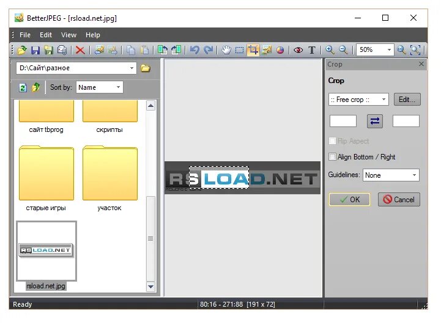This screenshot has width=441, height=325.
Task: Expand the folder path dropdown
Action: tap(132, 68)
